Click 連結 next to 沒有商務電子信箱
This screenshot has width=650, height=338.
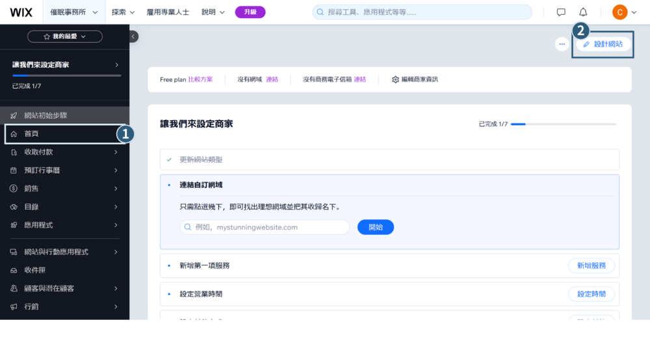click(x=360, y=79)
